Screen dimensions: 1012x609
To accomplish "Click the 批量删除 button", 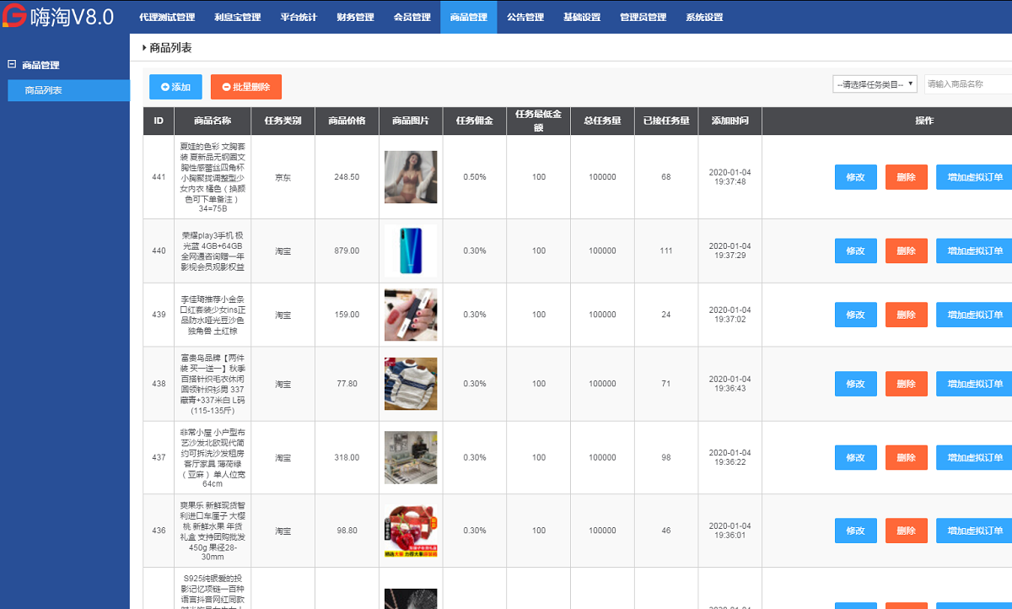I will coord(245,86).
